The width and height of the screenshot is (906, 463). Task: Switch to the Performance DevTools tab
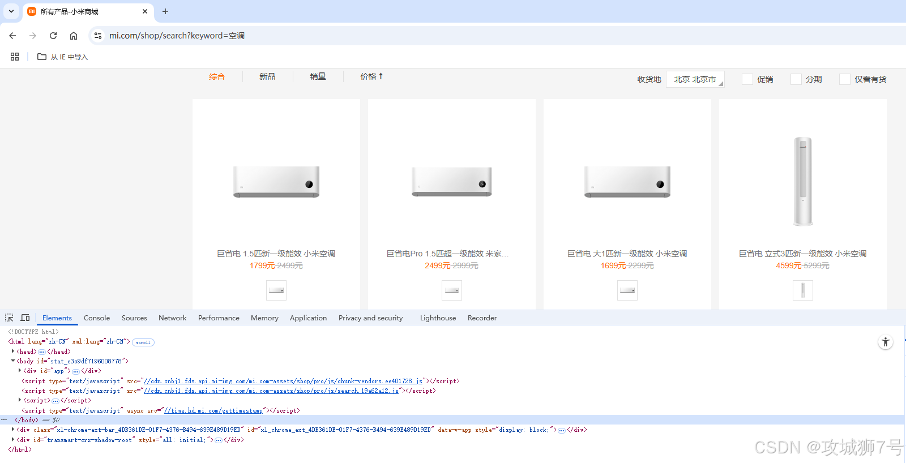pos(219,318)
